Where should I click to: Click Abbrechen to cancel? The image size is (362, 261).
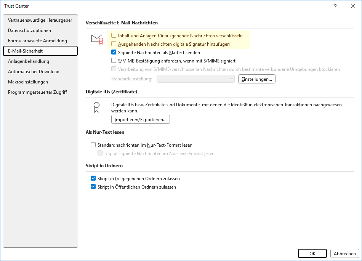[345, 253]
